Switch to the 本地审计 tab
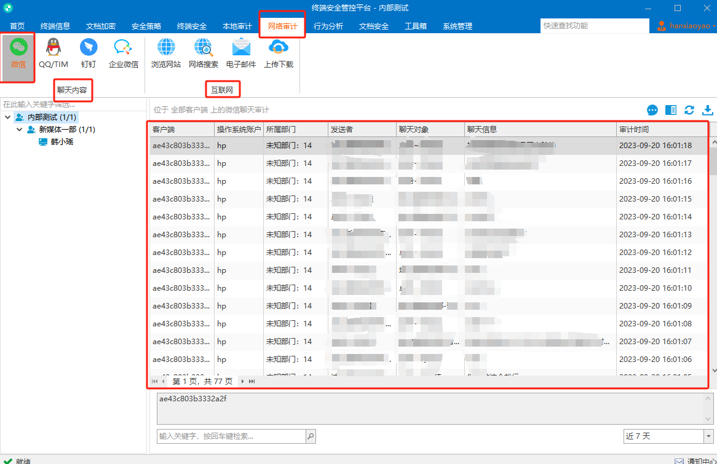This screenshot has width=717, height=464. [237, 26]
